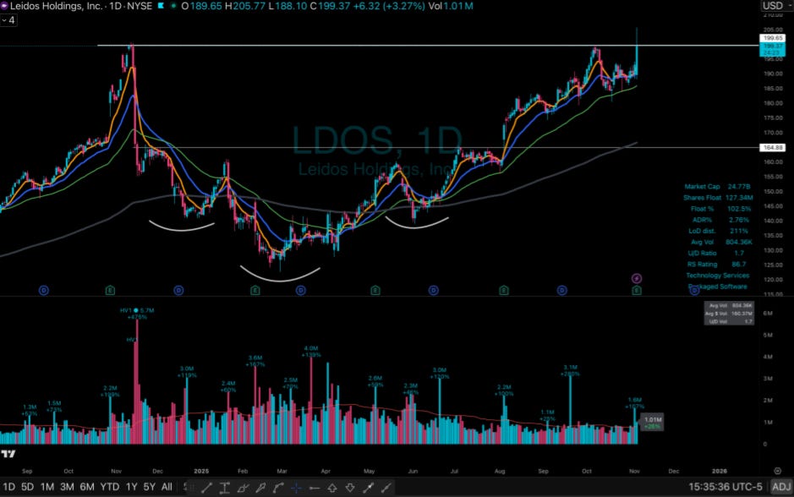The image size is (794, 497).
Task: Click the Avg Vol box in volume pane
Action: tap(729, 314)
